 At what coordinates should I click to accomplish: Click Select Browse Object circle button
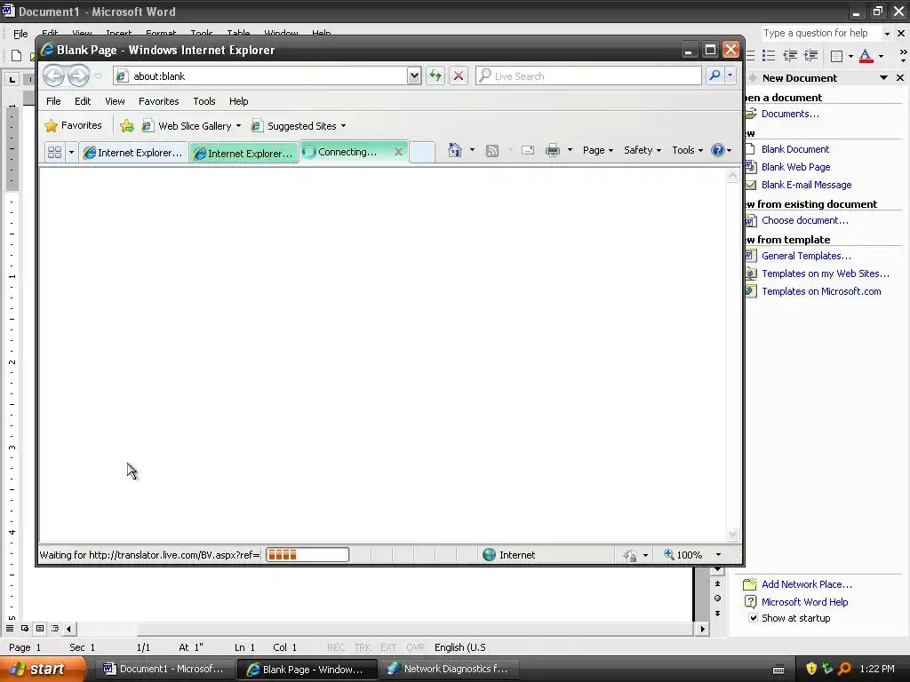717,598
